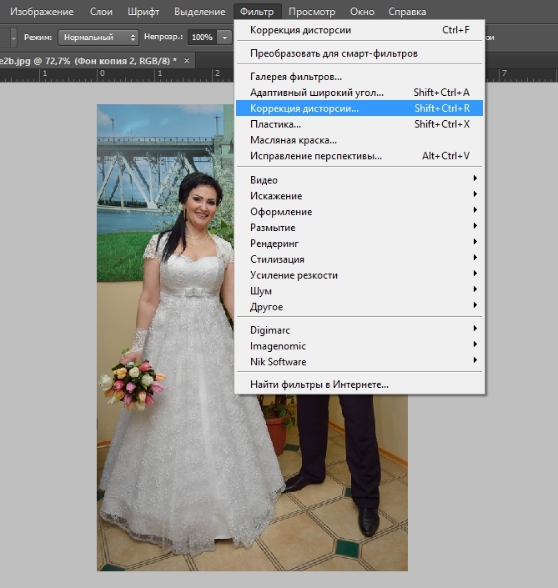Open the blend mode dropdown showing Нормальный
The image size is (558, 588).
(x=98, y=38)
